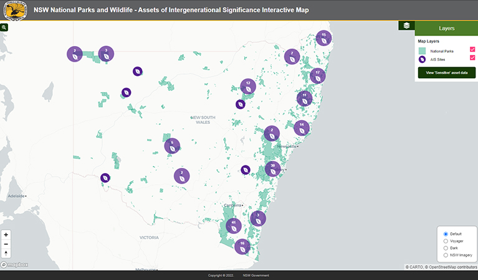This screenshot has width=478, height=280.
Task: Open the 2-site cluster beside the north-west 3 cluster
Action: pyautogui.click(x=75, y=54)
